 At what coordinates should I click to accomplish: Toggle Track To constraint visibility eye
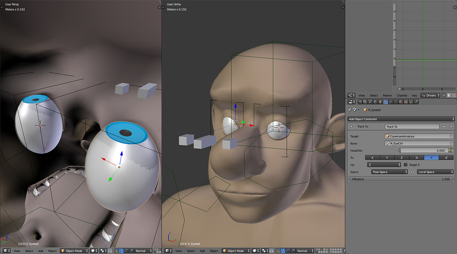point(444,127)
